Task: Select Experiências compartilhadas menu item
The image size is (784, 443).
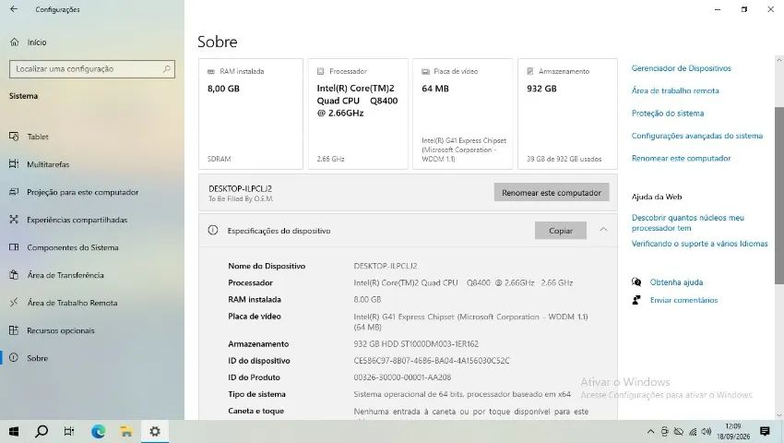Action: click(77, 220)
